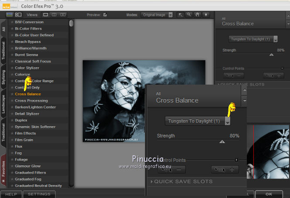
Task: Click star icon beside Graduated Filters
Action: click(12, 172)
